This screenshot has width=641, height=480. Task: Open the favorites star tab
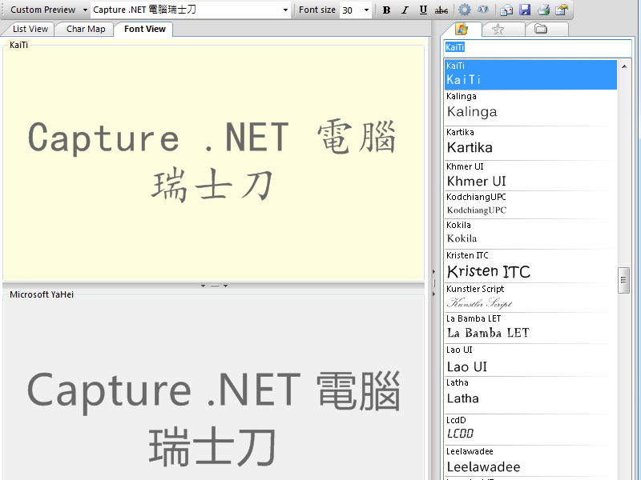click(498, 30)
